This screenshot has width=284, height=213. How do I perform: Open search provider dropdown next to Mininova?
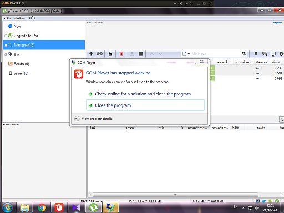(x=189, y=54)
